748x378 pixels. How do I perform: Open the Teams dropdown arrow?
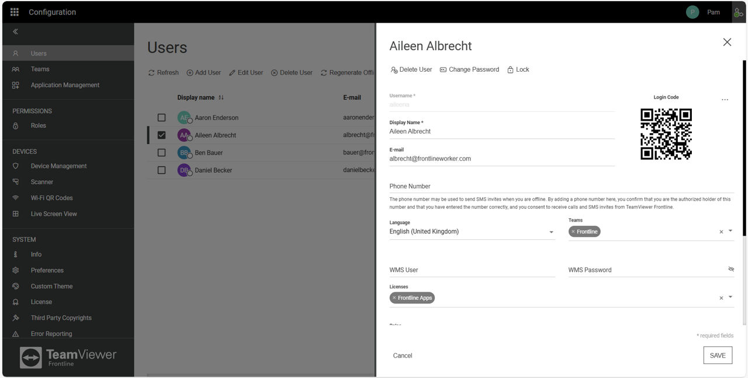(x=730, y=231)
